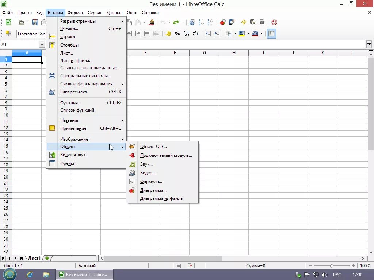This screenshot has width=374, height=280.
Task: Click the add sheet plus button
Action: click(47, 258)
